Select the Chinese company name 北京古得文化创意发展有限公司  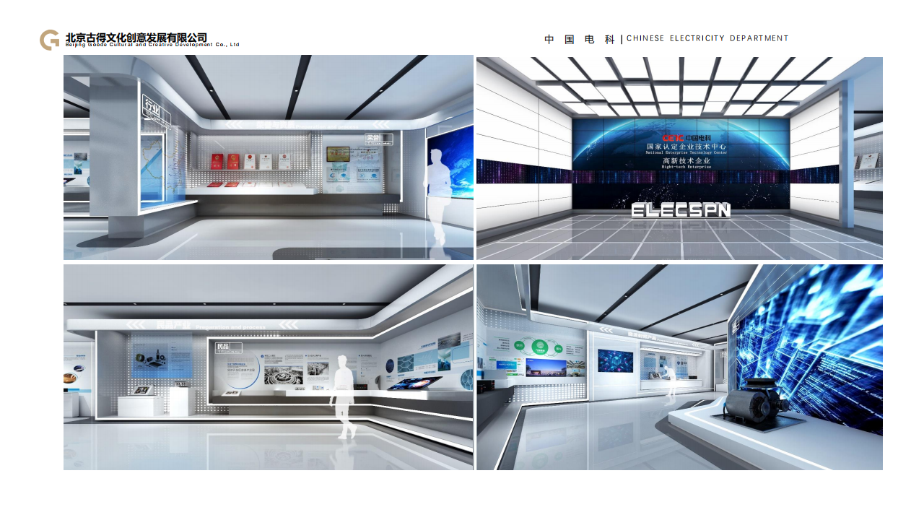(136, 37)
